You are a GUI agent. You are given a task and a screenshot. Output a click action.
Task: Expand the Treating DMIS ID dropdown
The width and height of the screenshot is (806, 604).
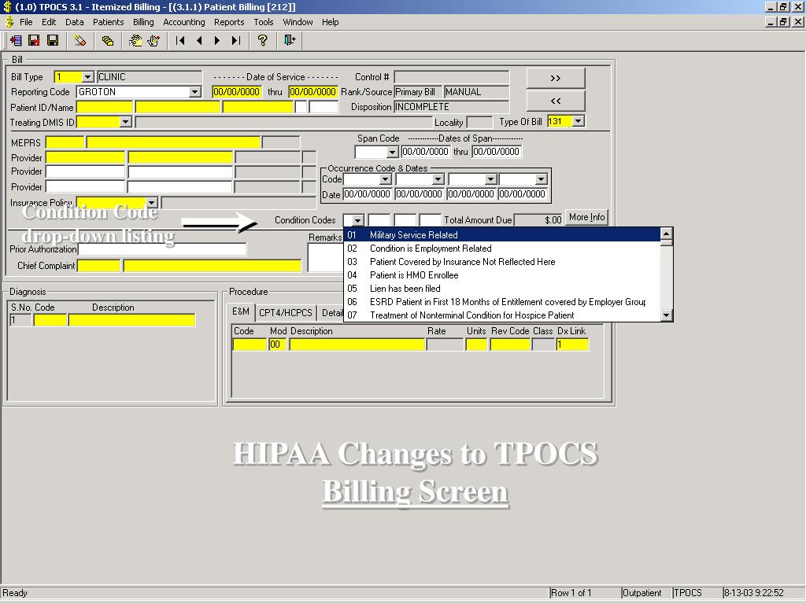point(125,122)
